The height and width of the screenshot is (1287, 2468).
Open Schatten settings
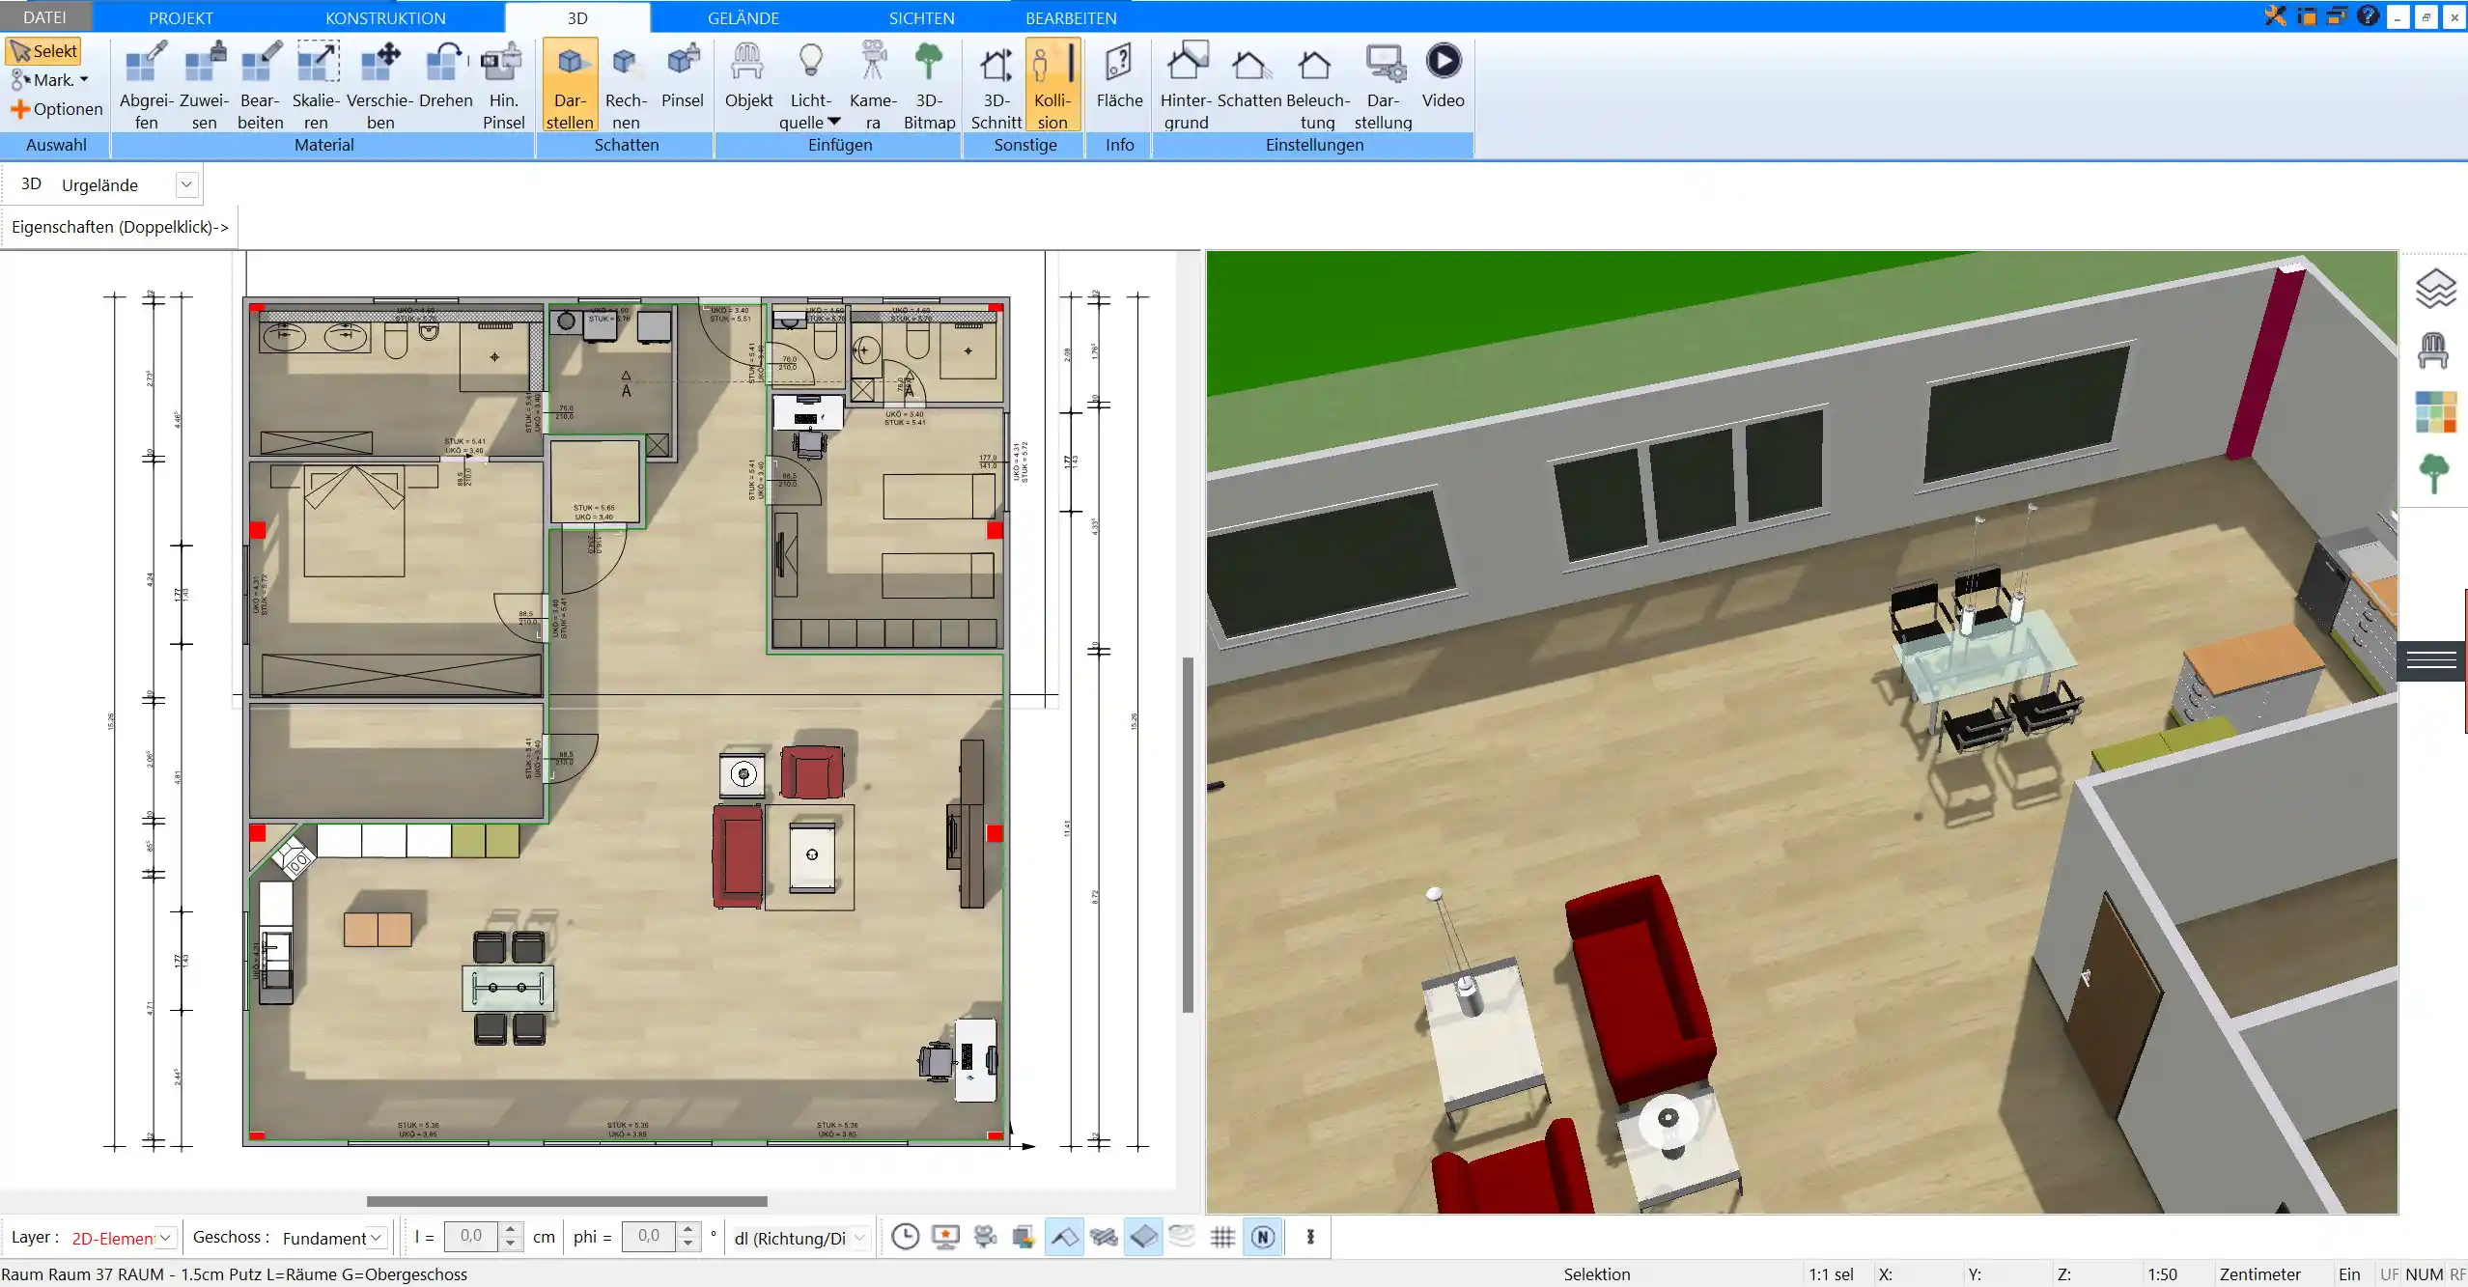[1248, 75]
